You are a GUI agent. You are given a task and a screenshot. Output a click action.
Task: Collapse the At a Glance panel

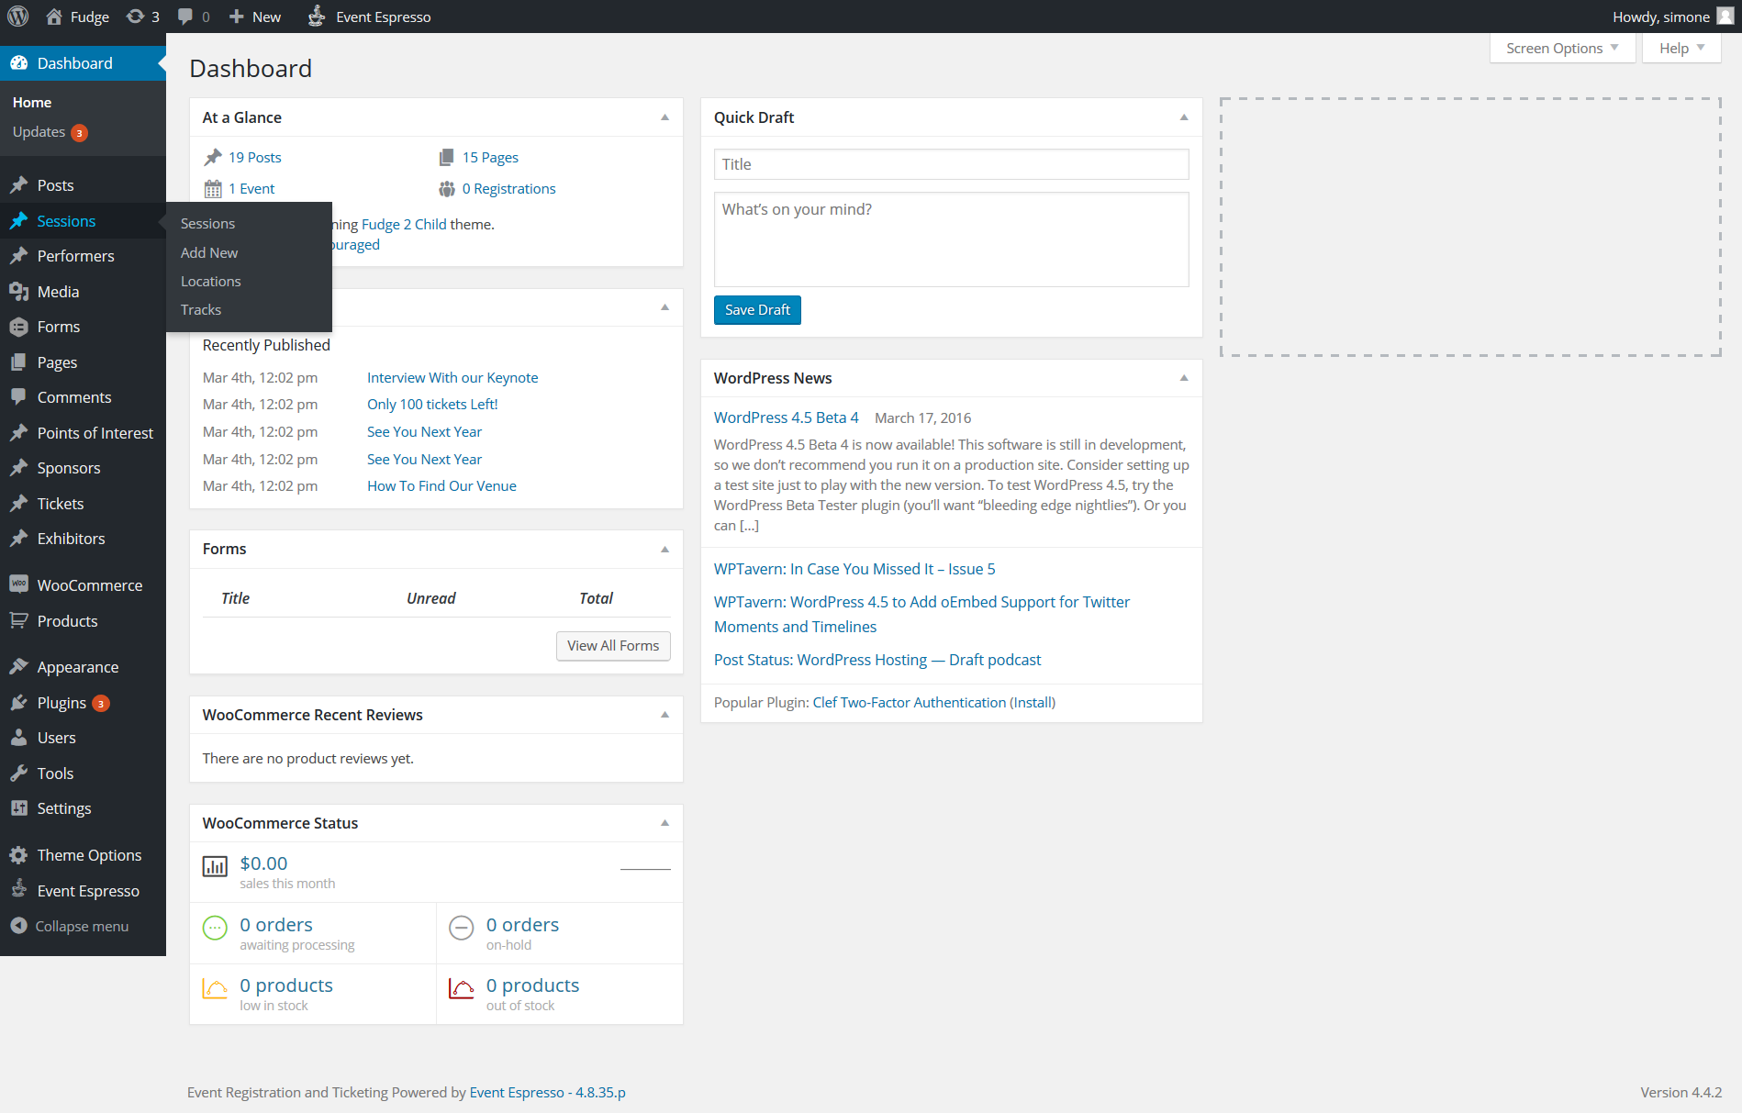point(664,117)
